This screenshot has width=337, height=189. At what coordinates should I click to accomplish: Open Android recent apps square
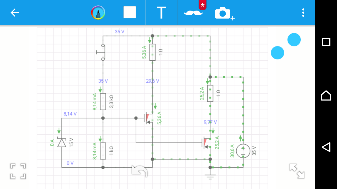click(x=326, y=42)
